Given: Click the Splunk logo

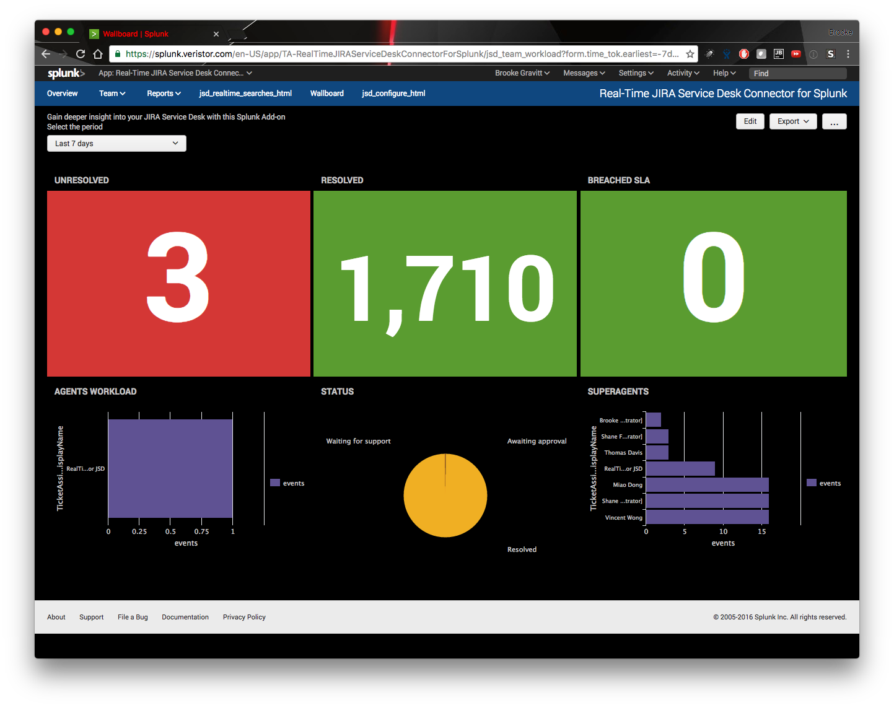Looking at the screenshot, I should point(66,73).
